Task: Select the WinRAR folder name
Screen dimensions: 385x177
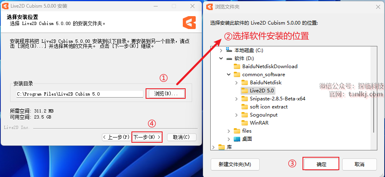Action: click(259, 123)
